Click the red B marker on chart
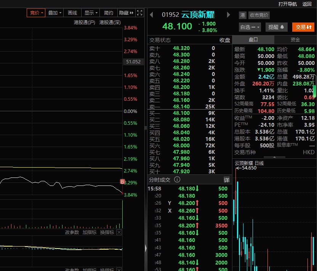The image size is (317, 271). click(x=122, y=181)
